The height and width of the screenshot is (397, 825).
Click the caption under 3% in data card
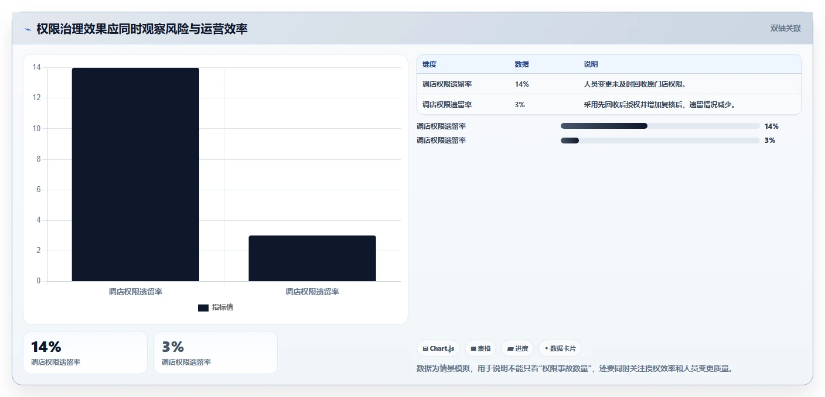(x=186, y=362)
